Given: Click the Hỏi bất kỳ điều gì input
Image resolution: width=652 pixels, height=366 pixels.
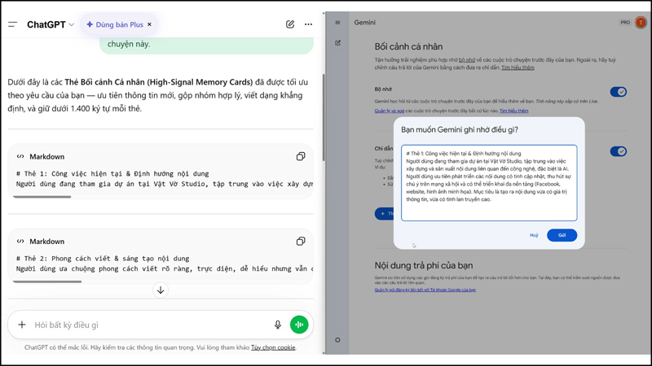Looking at the screenshot, I should pos(147,325).
